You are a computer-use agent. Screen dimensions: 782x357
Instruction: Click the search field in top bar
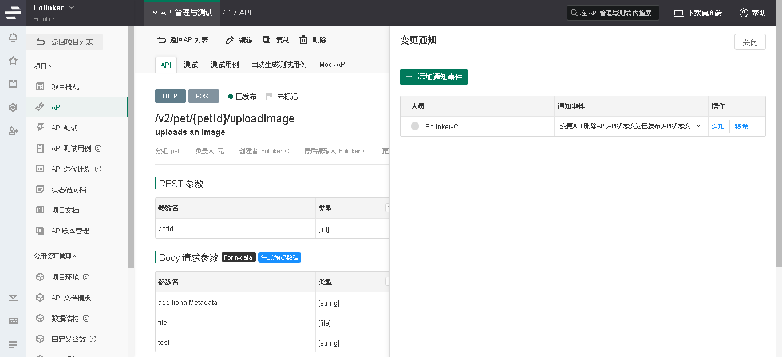[x=613, y=13]
